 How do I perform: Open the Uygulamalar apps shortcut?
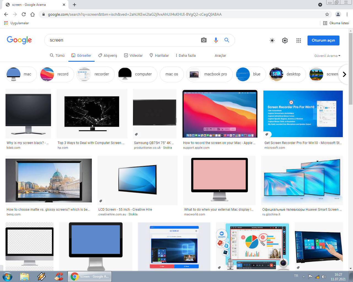(17, 23)
